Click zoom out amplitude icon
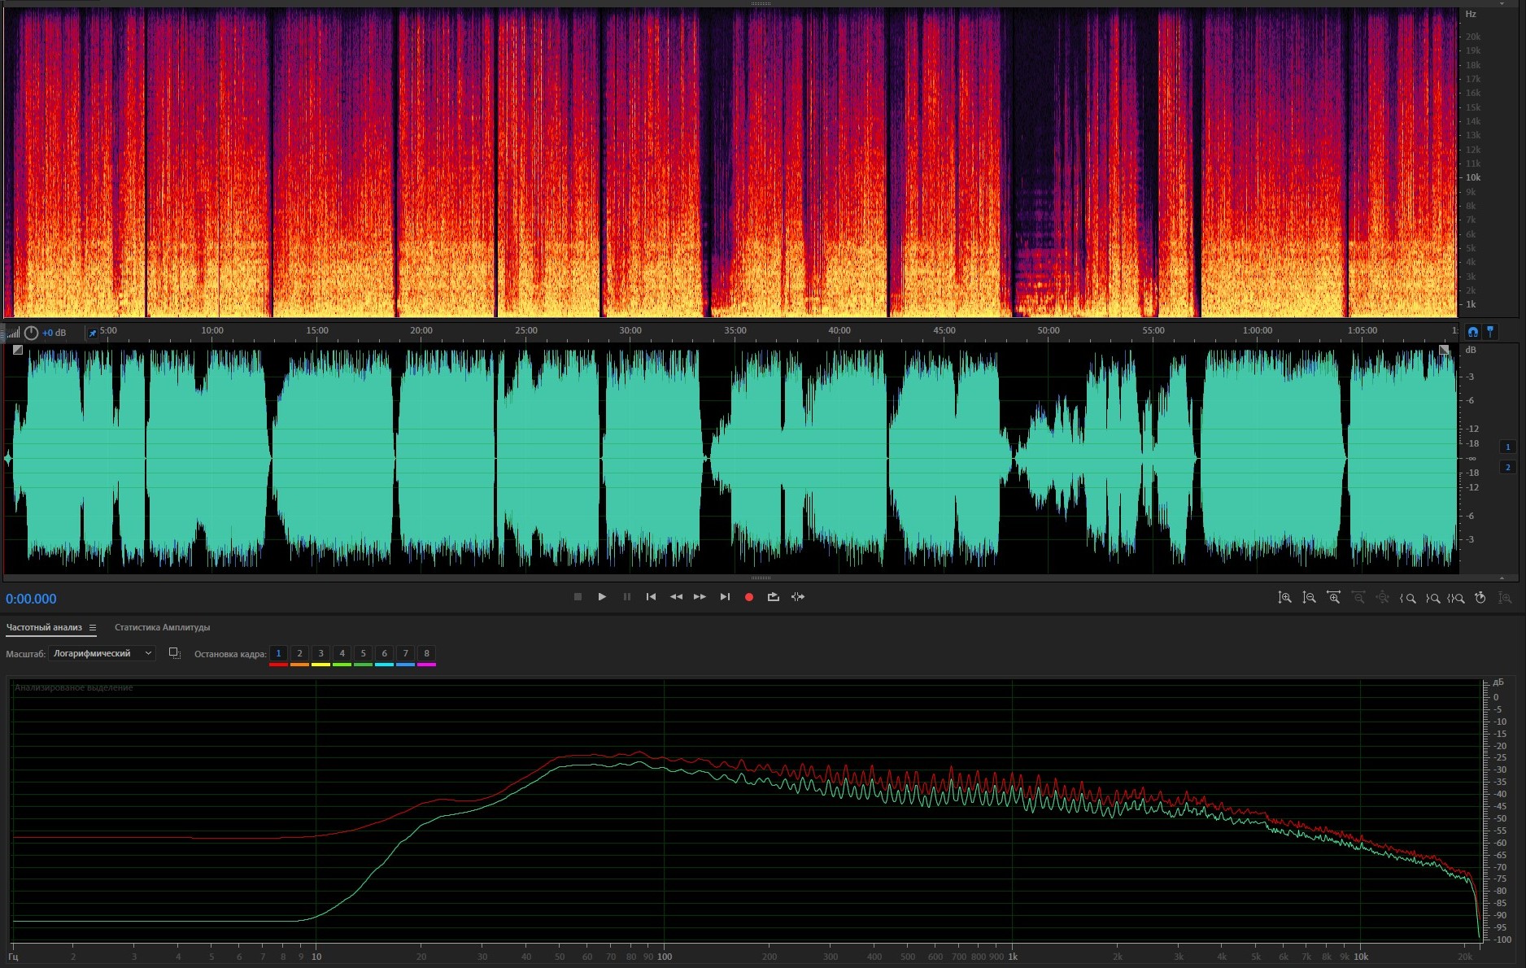 [1309, 598]
